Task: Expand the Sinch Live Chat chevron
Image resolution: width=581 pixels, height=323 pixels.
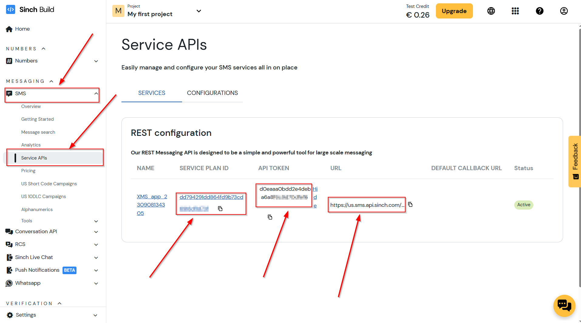Action: click(x=96, y=257)
